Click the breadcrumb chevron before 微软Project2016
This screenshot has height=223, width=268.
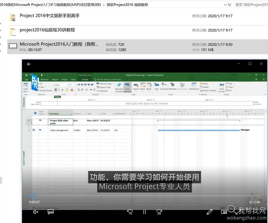[x=104, y=5]
